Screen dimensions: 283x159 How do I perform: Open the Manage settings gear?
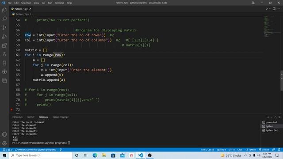[x=4, y=143]
